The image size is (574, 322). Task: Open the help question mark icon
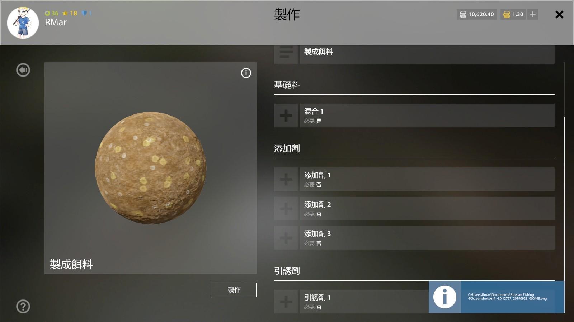23,307
